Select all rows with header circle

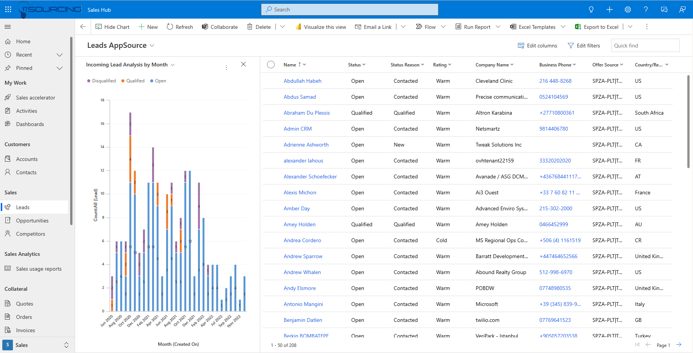(x=271, y=65)
